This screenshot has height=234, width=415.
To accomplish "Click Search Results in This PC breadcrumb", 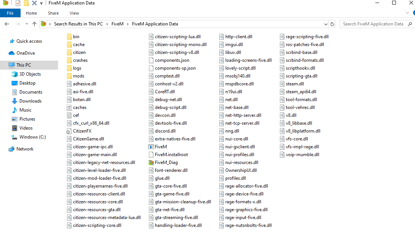I will point(78,24).
